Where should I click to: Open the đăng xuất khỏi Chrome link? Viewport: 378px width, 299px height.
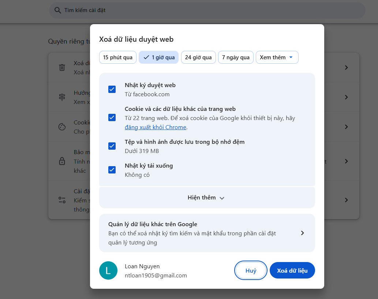coord(156,127)
